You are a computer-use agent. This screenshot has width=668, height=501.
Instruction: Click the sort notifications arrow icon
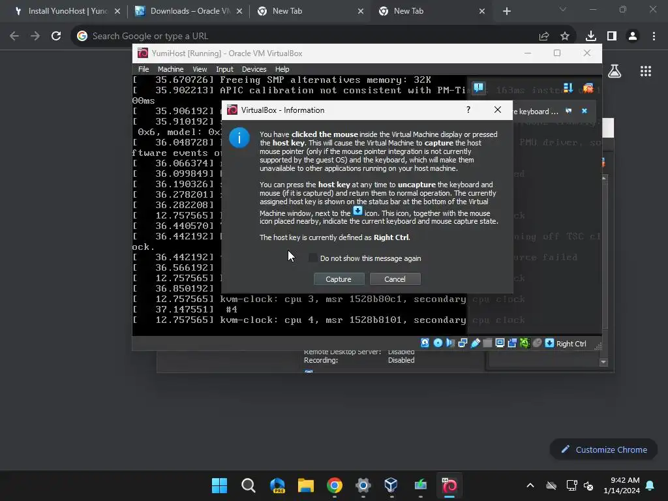[568, 88]
